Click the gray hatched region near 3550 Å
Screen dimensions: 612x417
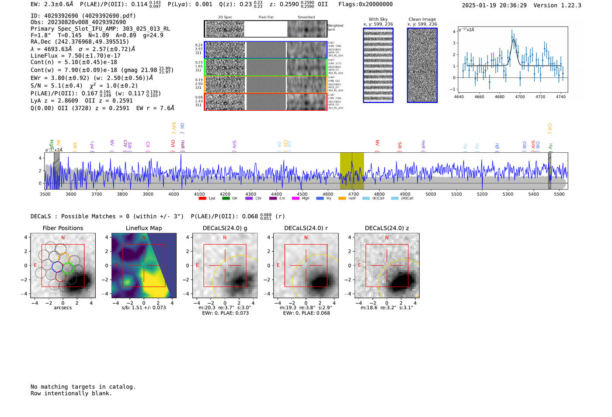(56, 171)
